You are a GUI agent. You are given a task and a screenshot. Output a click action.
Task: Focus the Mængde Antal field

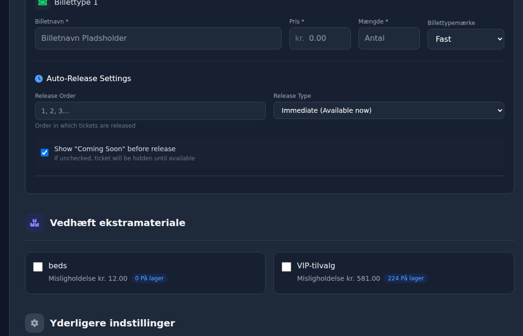(x=389, y=38)
